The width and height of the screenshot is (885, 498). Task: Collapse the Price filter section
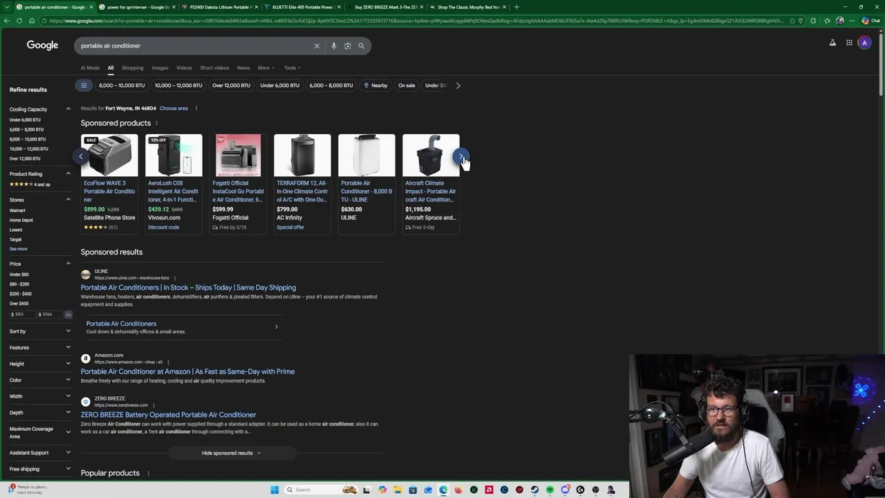point(68,264)
